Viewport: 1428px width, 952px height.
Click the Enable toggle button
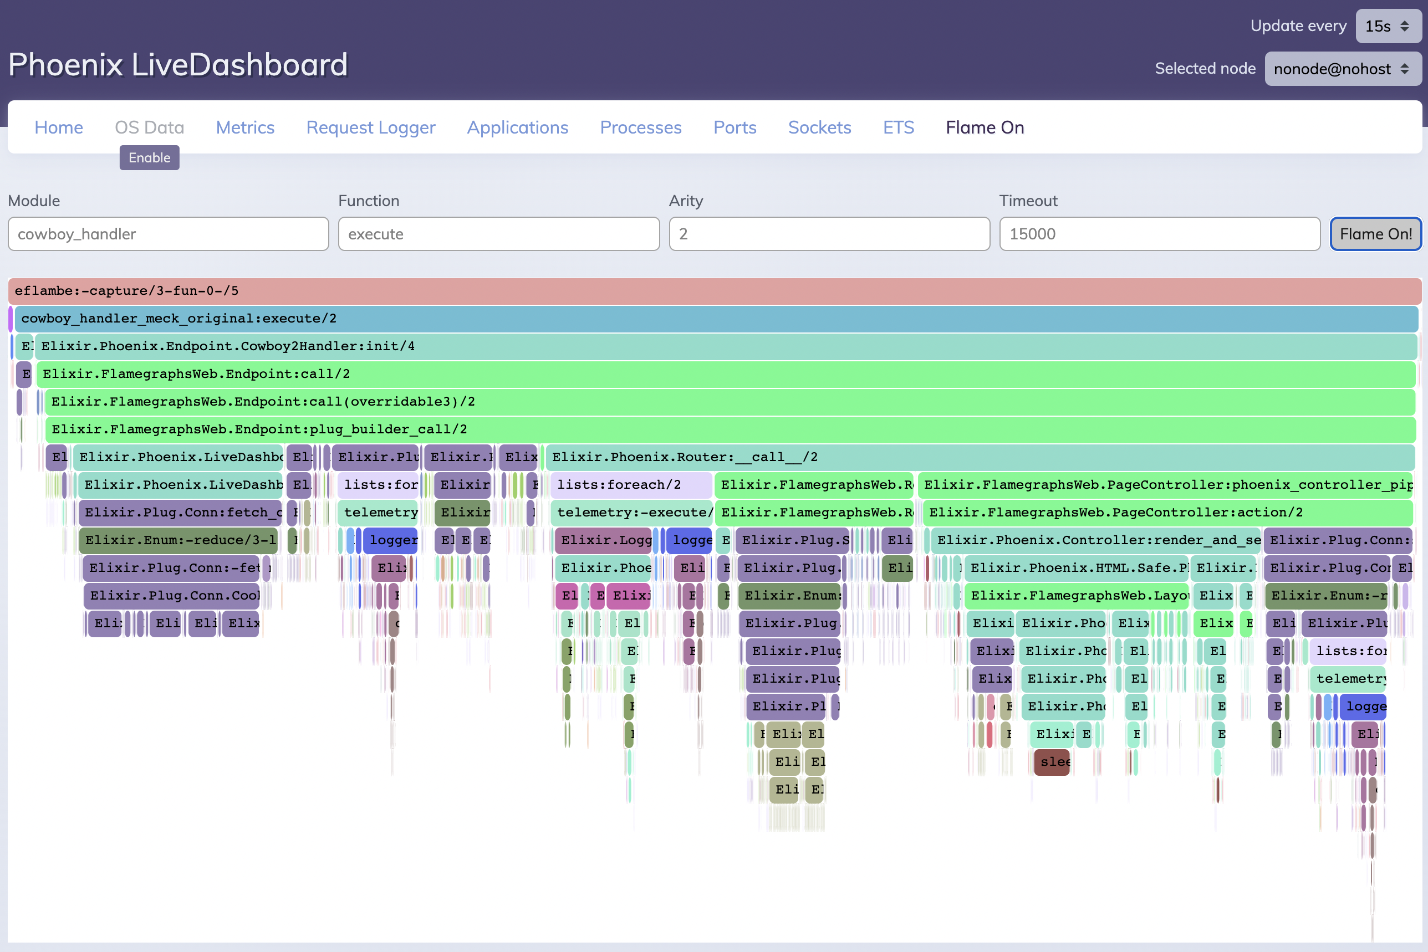pos(149,157)
